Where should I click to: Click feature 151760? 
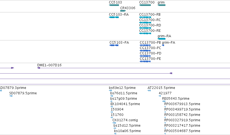pos(112,117)
